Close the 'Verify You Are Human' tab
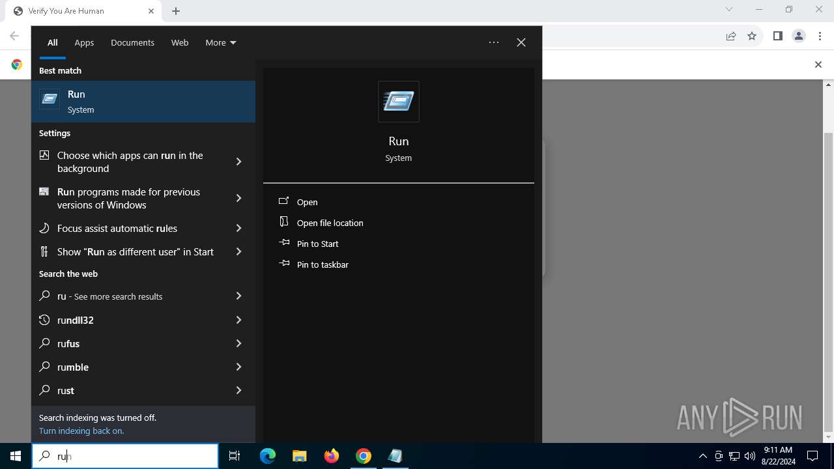Image resolution: width=834 pixels, height=469 pixels. (x=151, y=11)
